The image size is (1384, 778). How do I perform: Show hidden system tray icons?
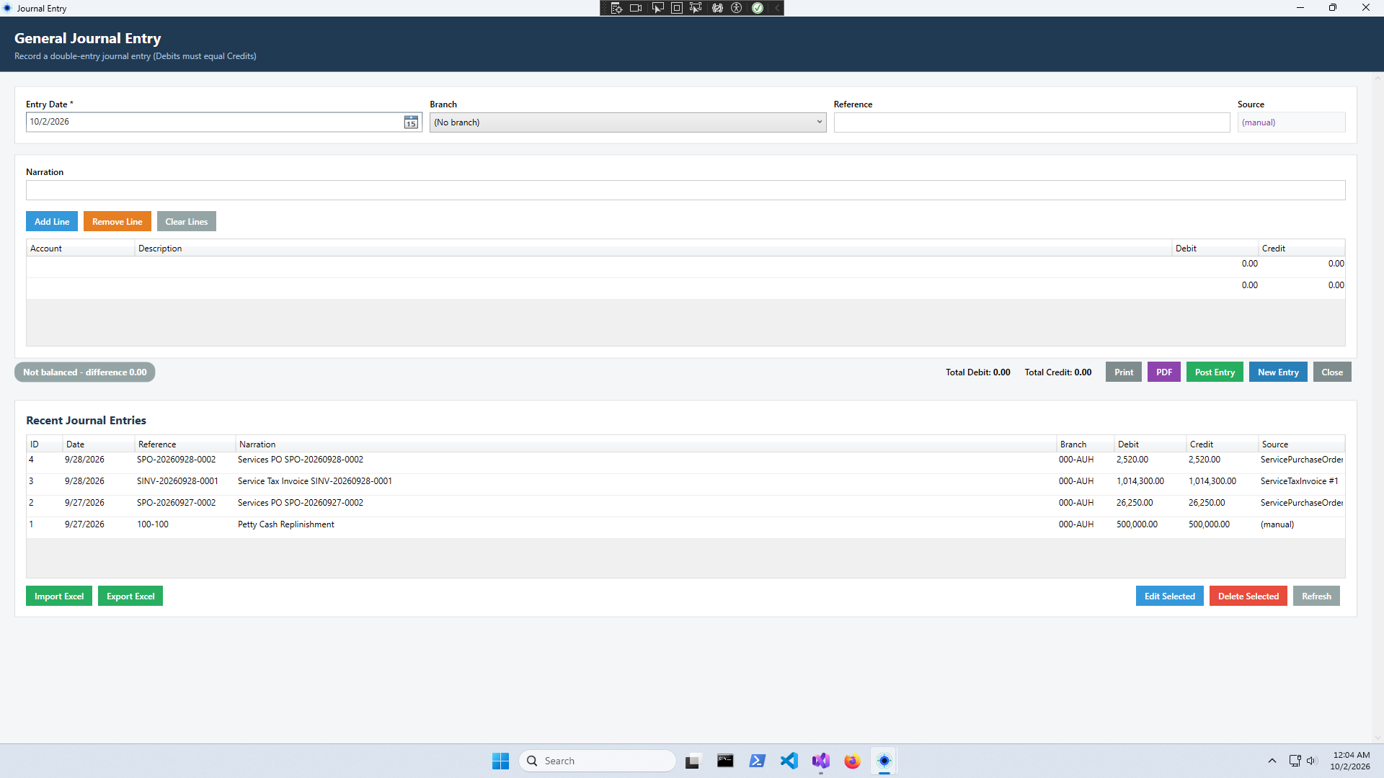pos(1272,761)
